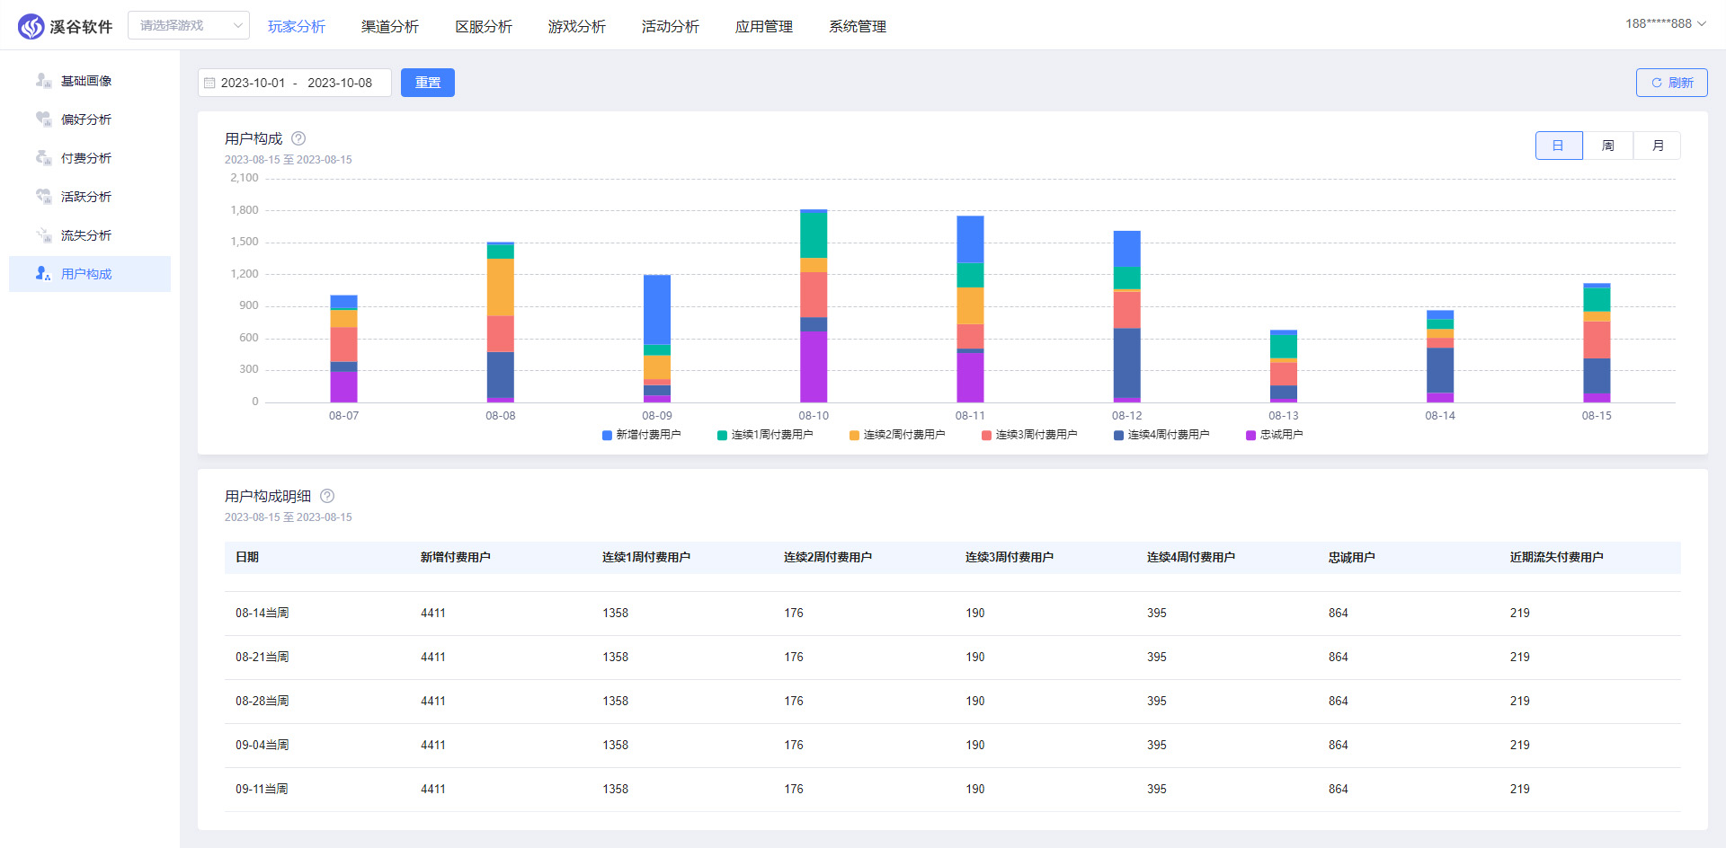Click the 基础画像 sidebar icon
1726x848 pixels.
43,81
